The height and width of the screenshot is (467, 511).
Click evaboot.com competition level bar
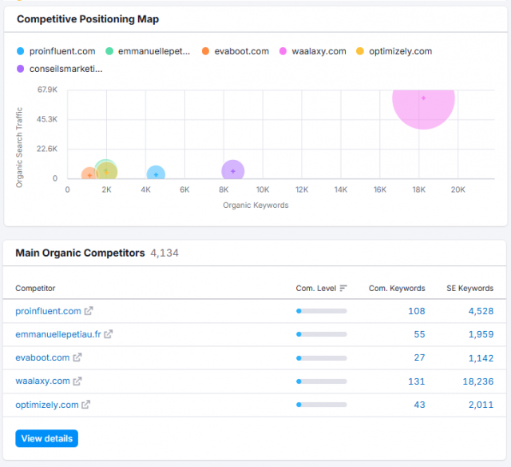pyautogui.click(x=321, y=358)
